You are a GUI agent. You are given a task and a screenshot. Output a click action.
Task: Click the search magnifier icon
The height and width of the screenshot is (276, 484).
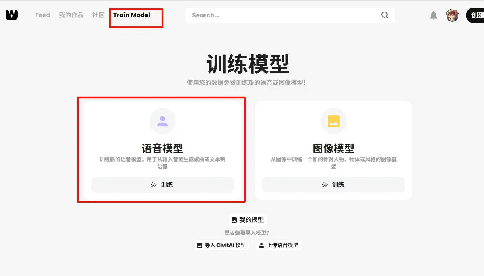click(385, 15)
